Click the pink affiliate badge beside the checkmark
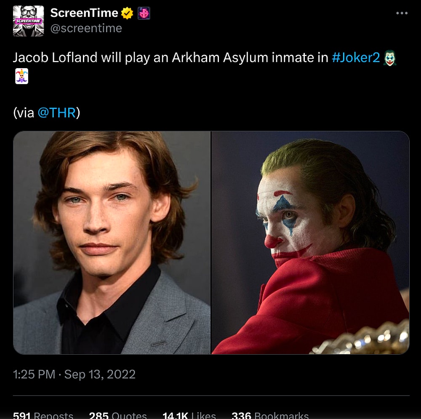 (143, 12)
